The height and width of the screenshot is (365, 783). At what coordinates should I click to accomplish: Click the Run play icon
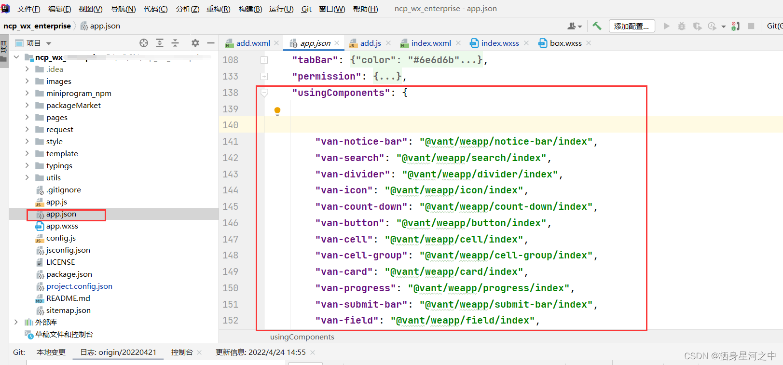(x=666, y=26)
